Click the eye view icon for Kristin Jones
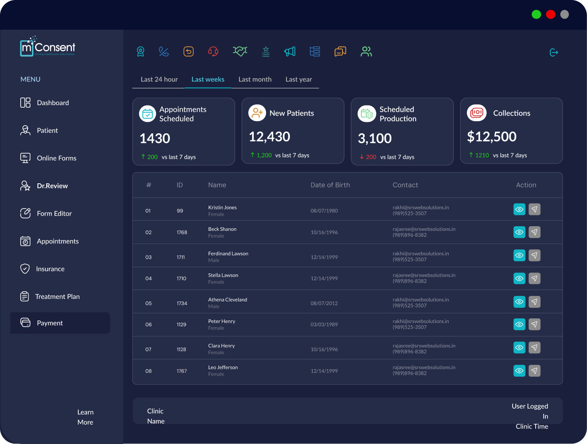 tap(519, 209)
